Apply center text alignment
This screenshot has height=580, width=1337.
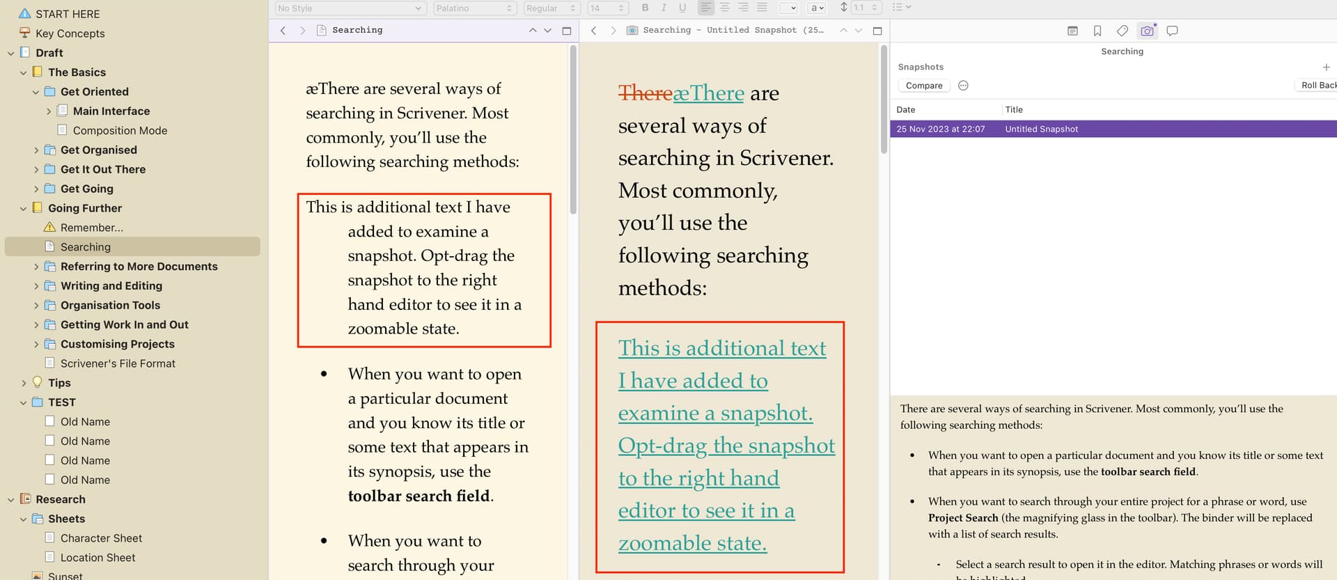point(725,8)
